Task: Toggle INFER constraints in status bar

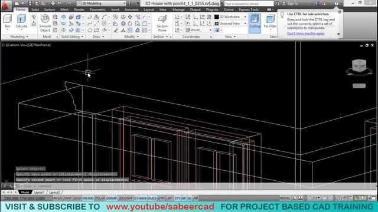Action: pos(58,198)
